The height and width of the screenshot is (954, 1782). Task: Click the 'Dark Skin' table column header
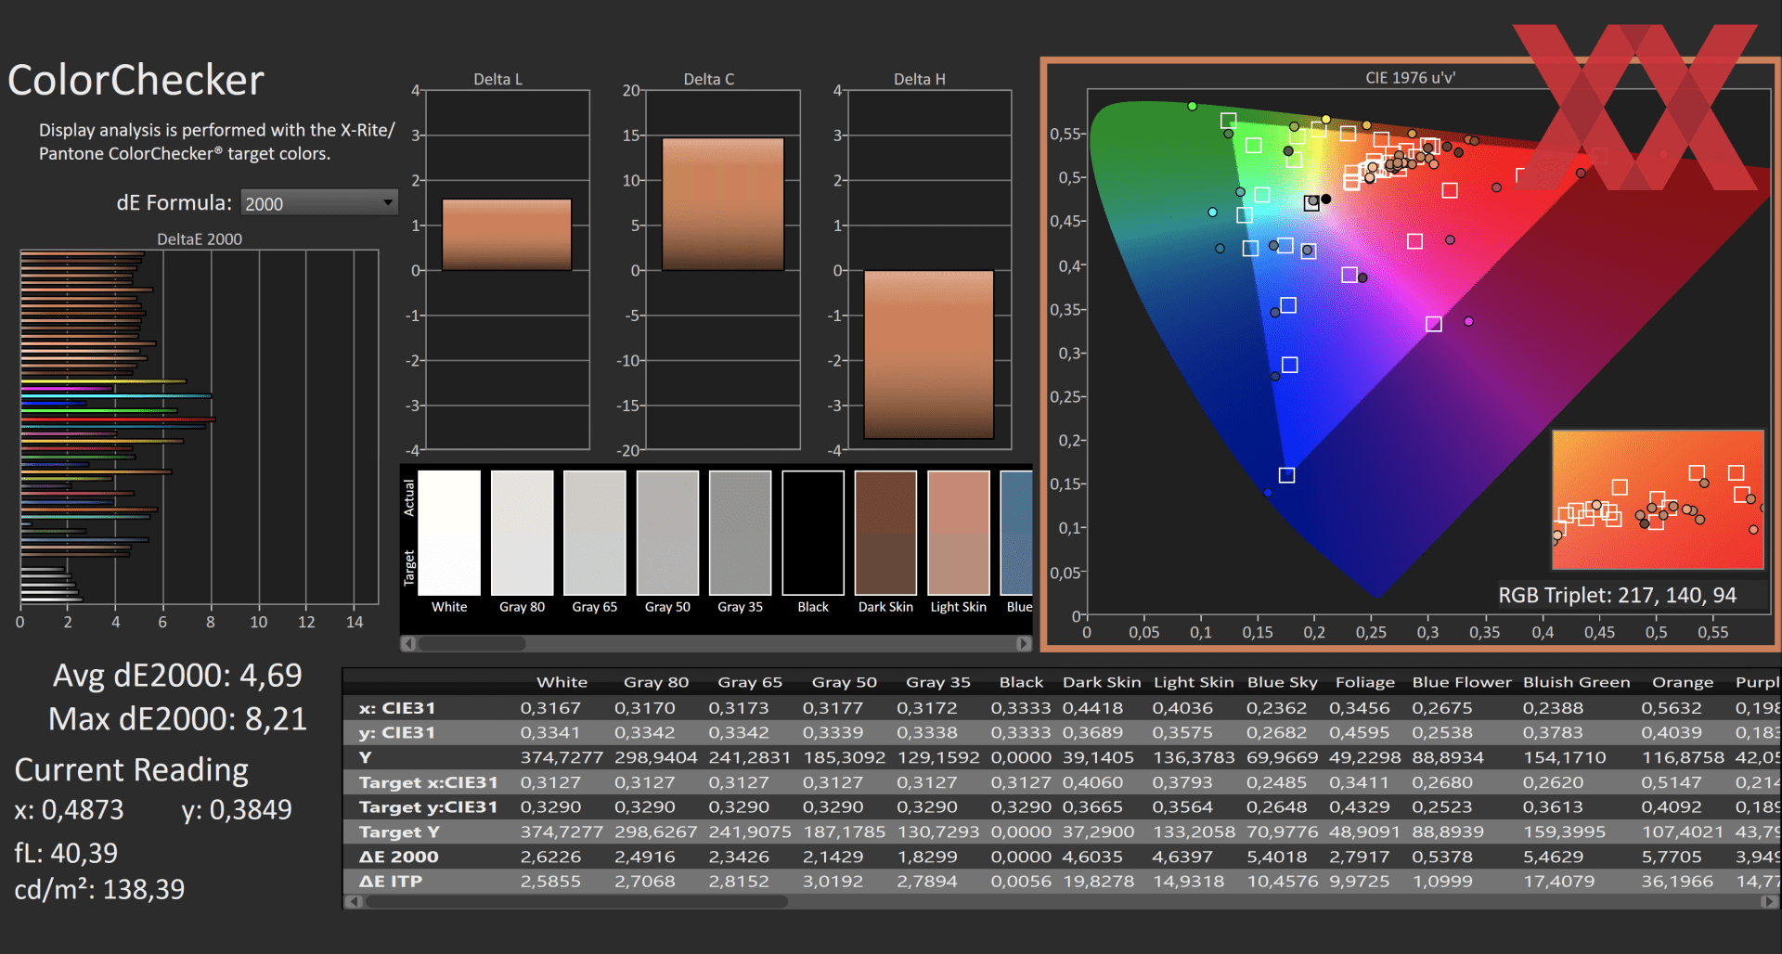point(1102,682)
